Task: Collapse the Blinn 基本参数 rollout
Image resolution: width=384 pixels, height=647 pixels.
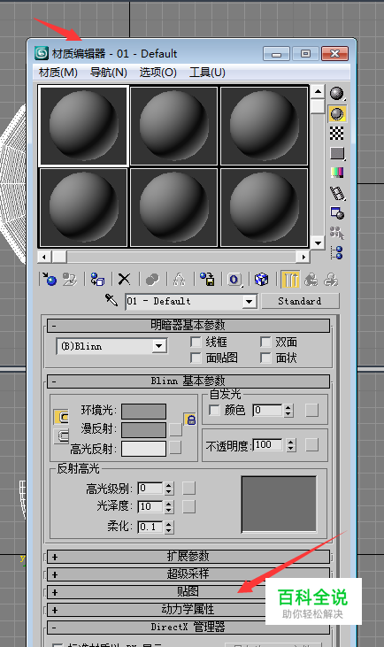Action: [x=188, y=381]
